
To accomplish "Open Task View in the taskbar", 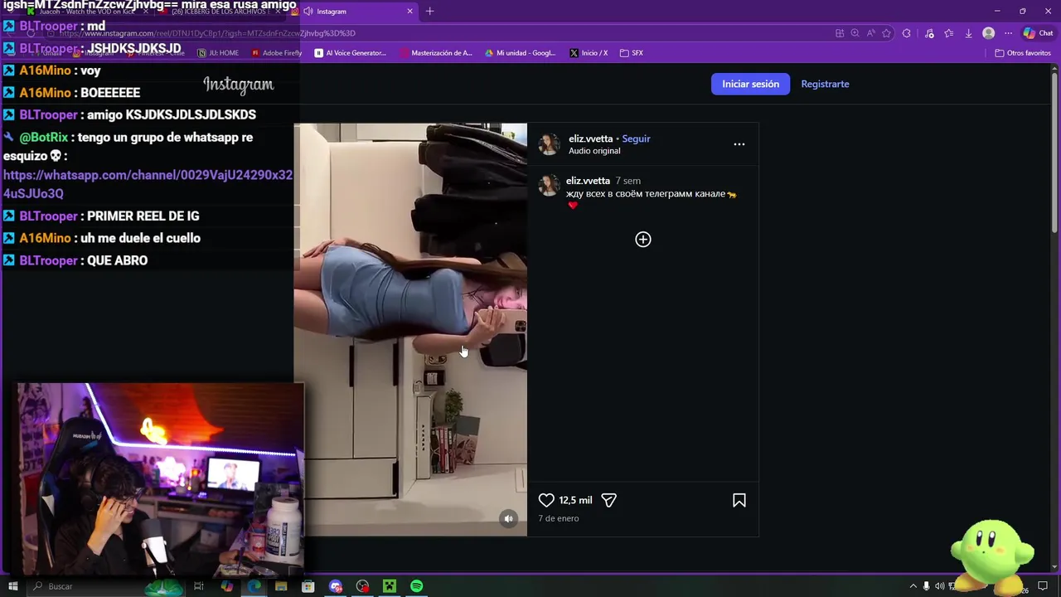I will pyautogui.click(x=199, y=586).
